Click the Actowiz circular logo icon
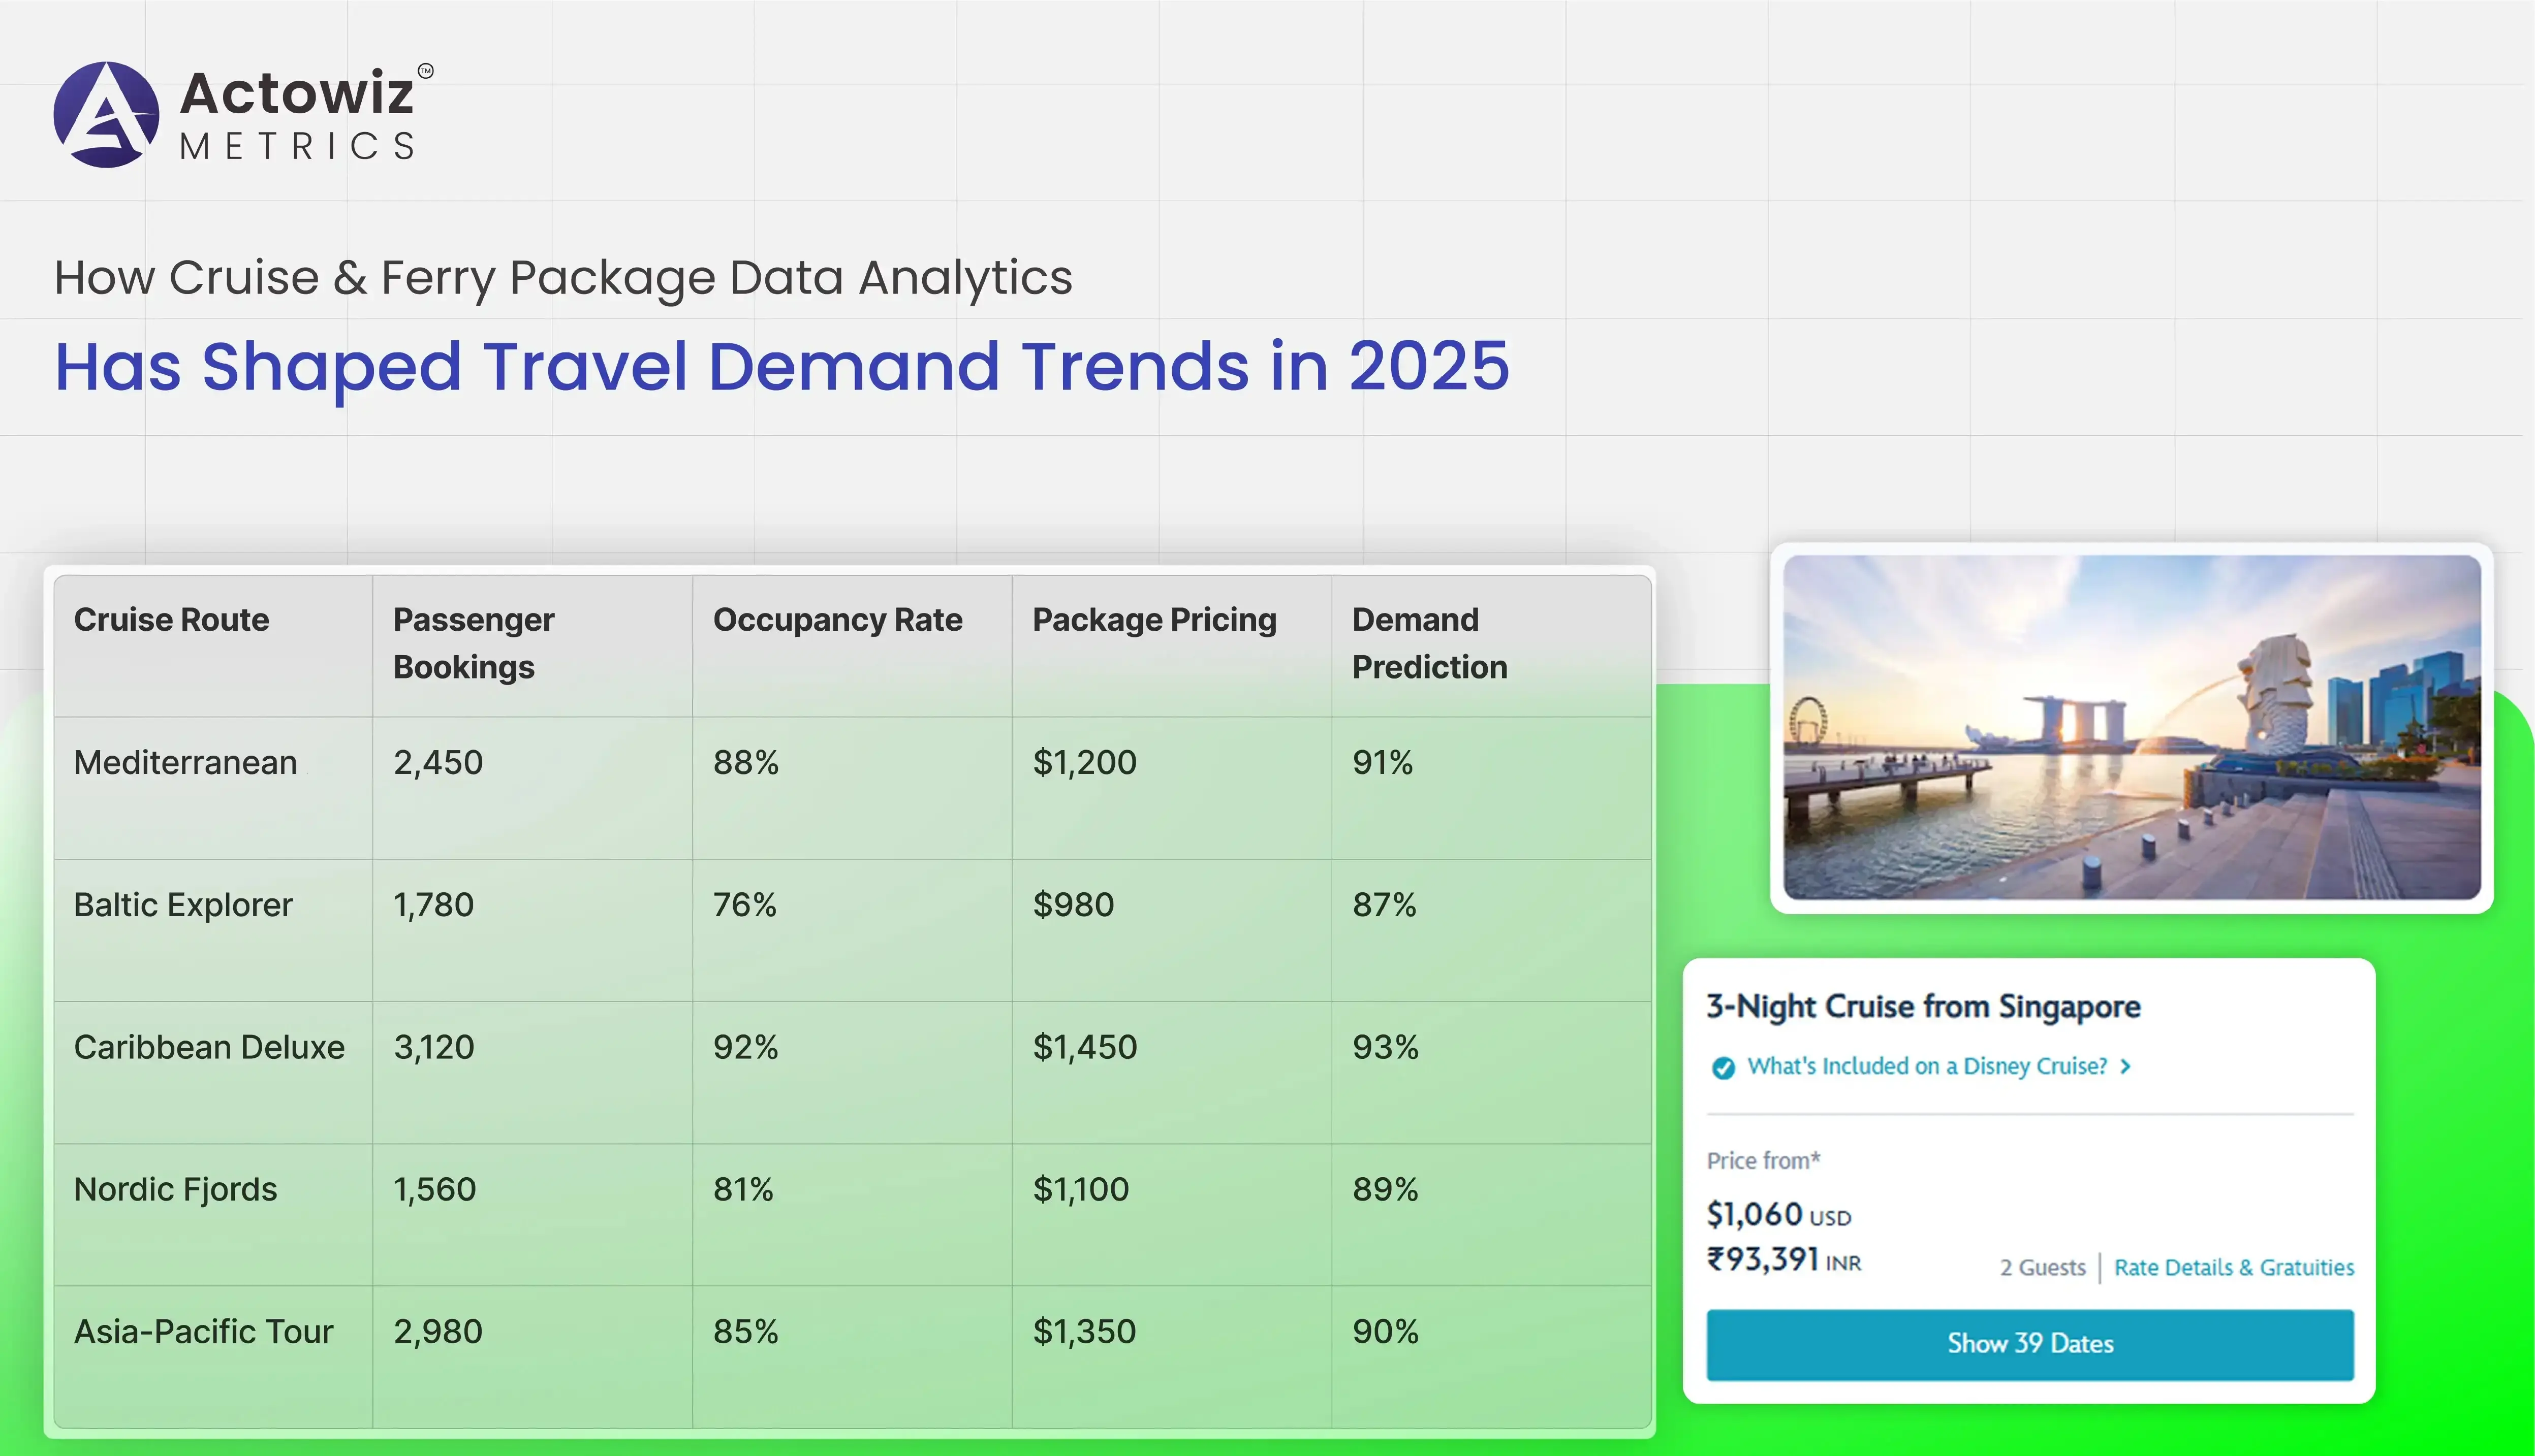 tap(106, 115)
